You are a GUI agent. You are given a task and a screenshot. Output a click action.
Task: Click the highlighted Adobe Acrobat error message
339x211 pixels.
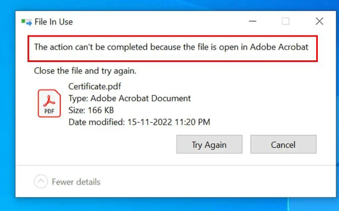click(x=171, y=47)
